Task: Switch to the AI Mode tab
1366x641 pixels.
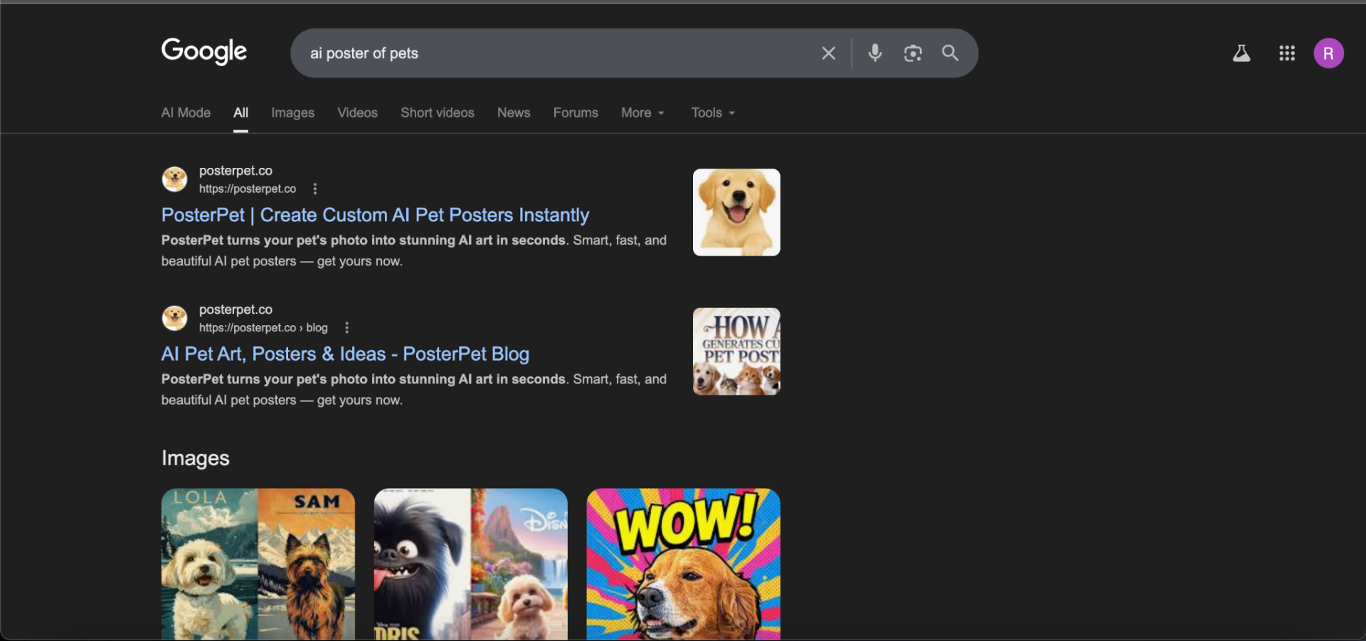Action: [x=186, y=112]
